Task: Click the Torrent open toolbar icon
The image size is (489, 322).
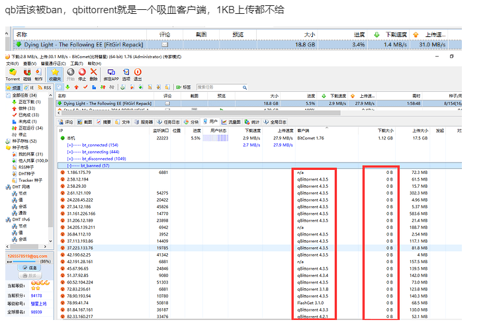Action: [13, 73]
